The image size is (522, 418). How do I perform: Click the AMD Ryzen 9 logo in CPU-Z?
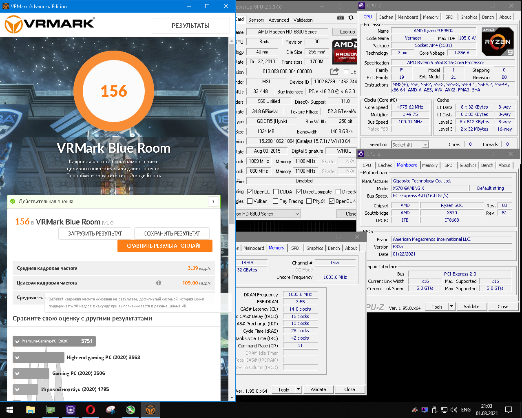point(498,42)
